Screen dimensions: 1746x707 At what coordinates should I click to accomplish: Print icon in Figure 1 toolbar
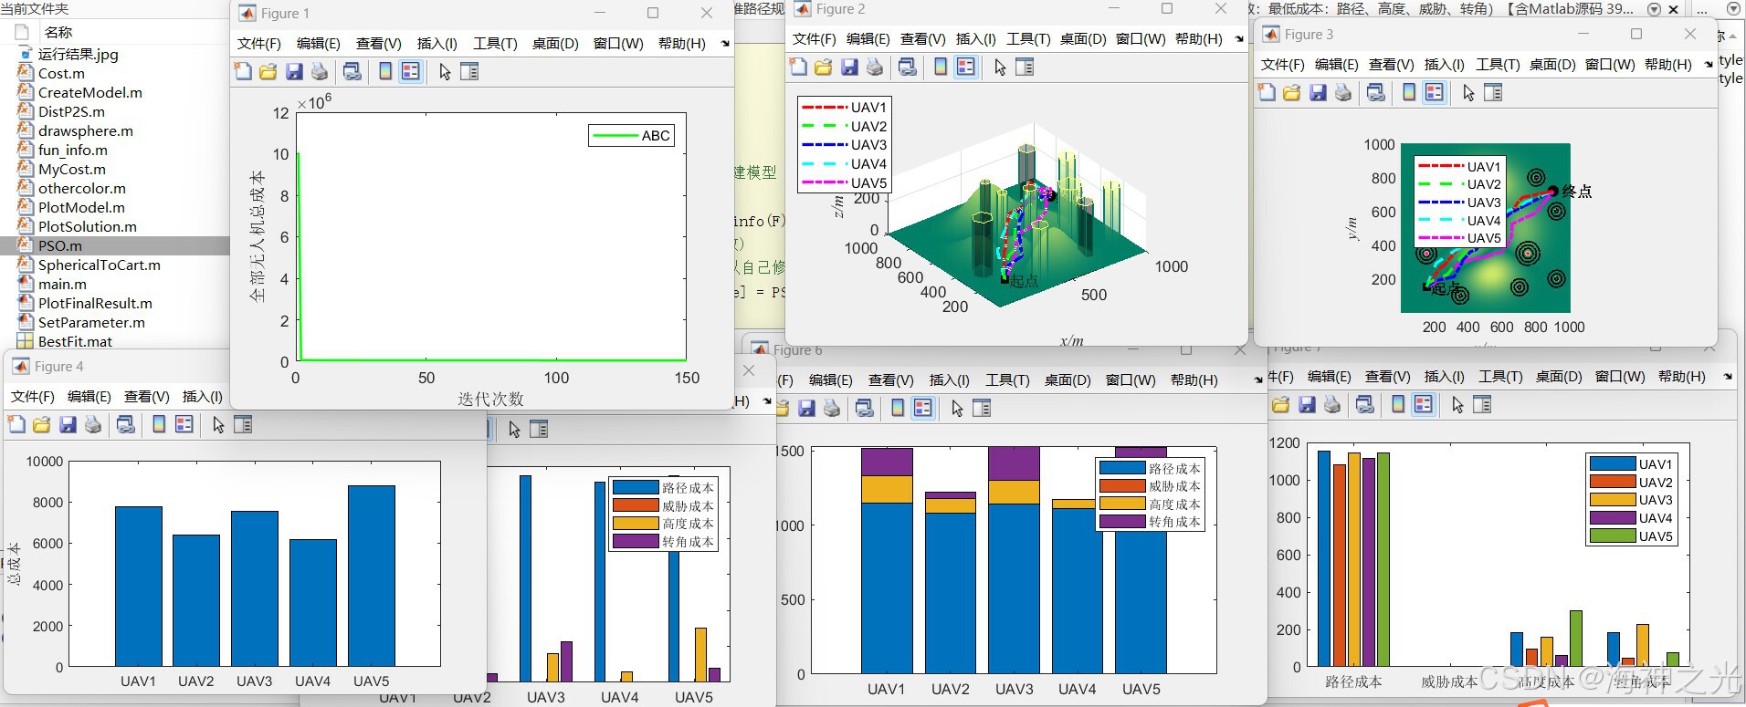319,71
